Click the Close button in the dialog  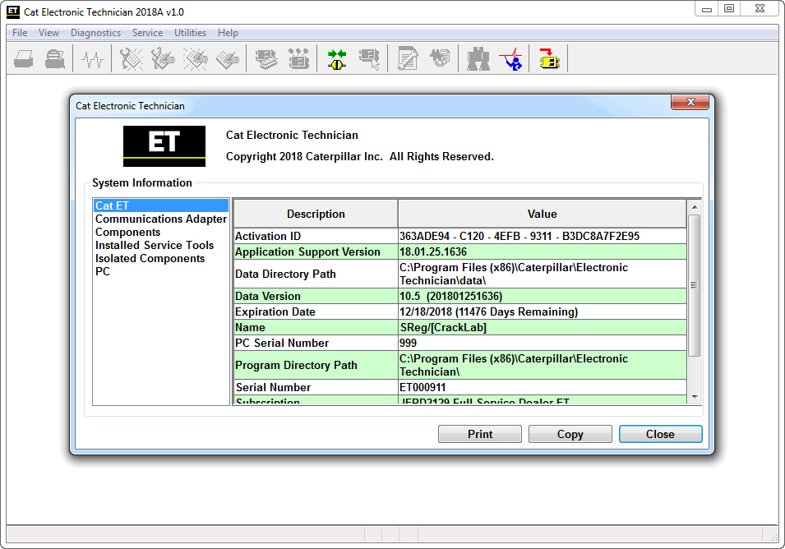click(x=660, y=434)
